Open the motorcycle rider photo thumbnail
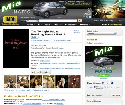Image resolution: width=125 pixels, height=105 pixels. pyautogui.click(x=10, y=82)
